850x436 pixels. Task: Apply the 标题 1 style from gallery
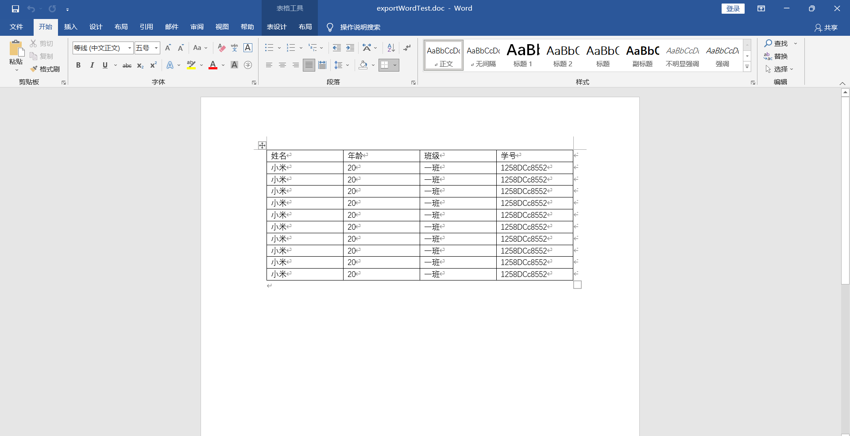pos(522,54)
